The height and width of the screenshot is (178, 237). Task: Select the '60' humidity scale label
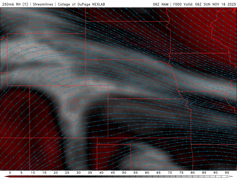[147, 173]
